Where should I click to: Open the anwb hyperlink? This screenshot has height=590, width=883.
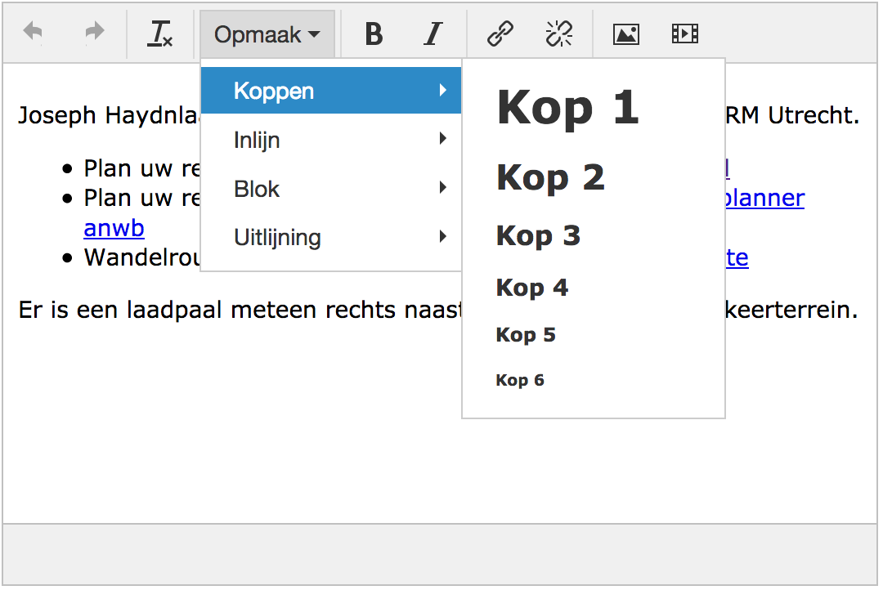coord(114,228)
